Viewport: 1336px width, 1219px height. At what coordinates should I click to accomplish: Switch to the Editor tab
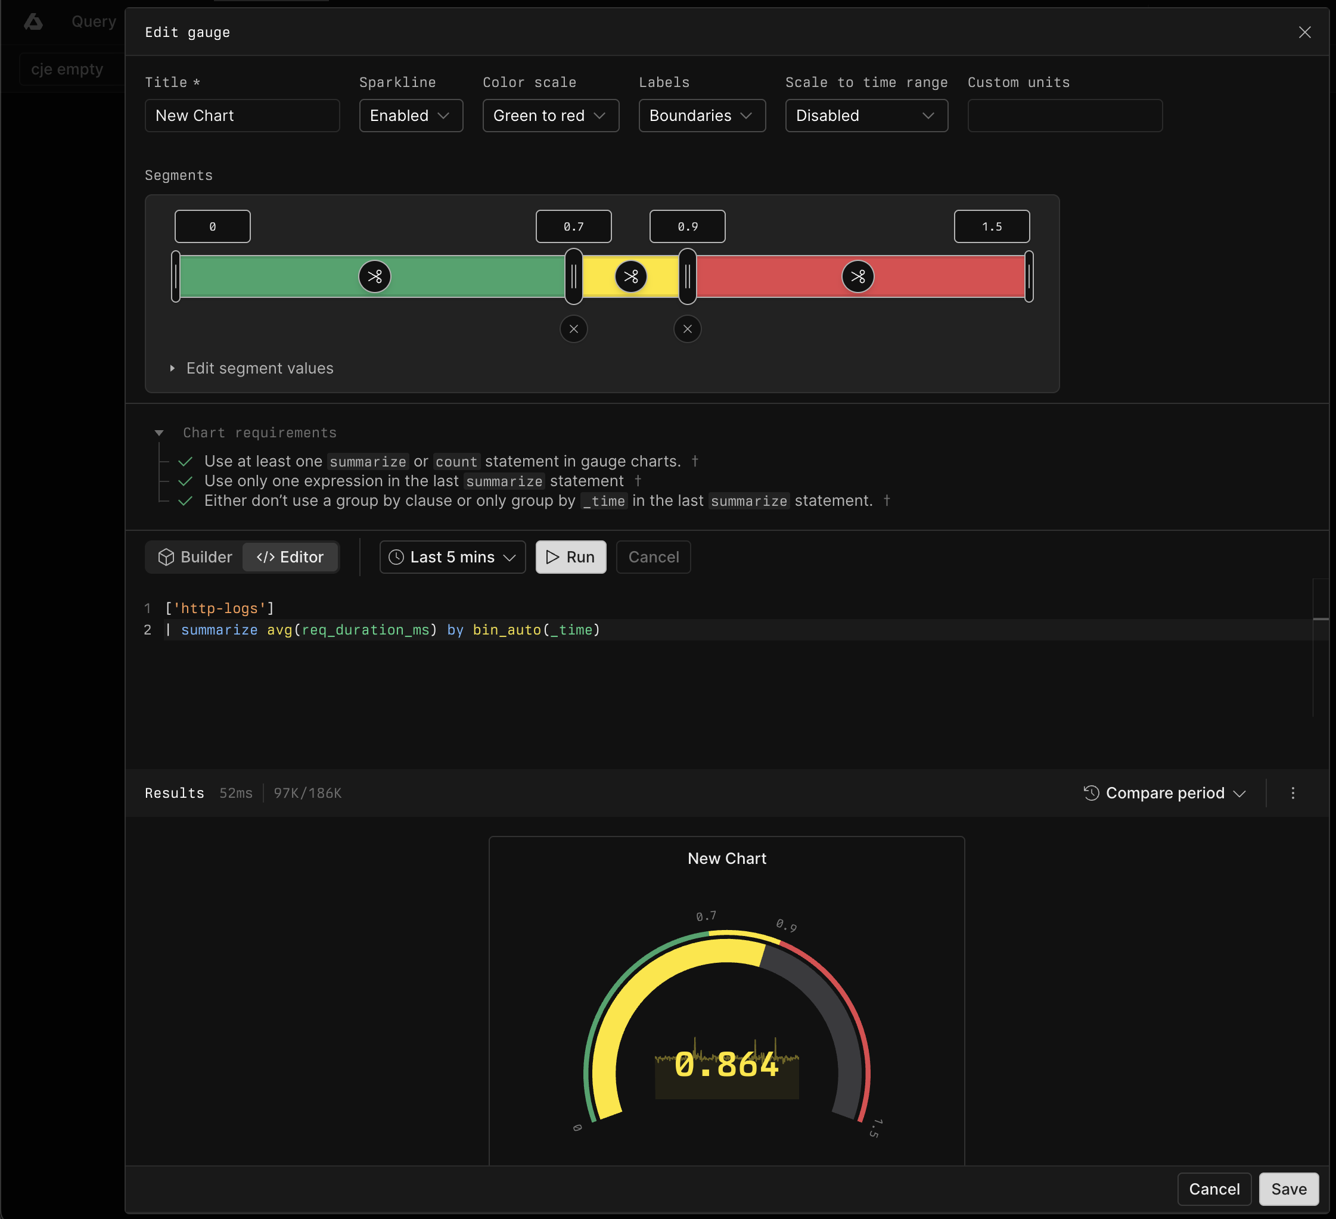click(x=290, y=557)
